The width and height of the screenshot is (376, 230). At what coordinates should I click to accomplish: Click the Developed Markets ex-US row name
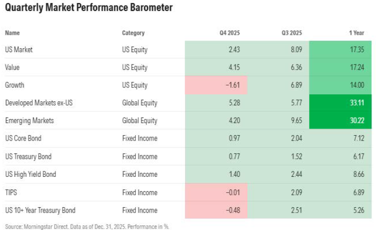[x=34, y=103]
